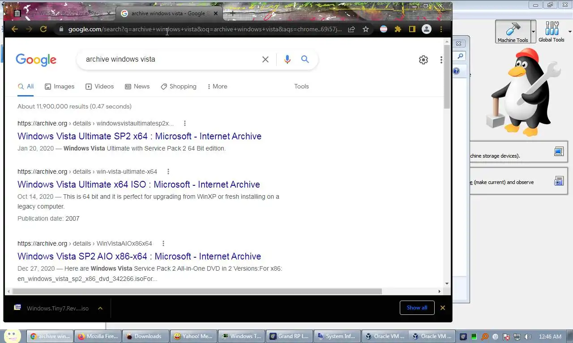Select the All results tab

pyautogui.click(x=26, y=87)
